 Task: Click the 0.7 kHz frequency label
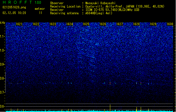tap(3, 92)
